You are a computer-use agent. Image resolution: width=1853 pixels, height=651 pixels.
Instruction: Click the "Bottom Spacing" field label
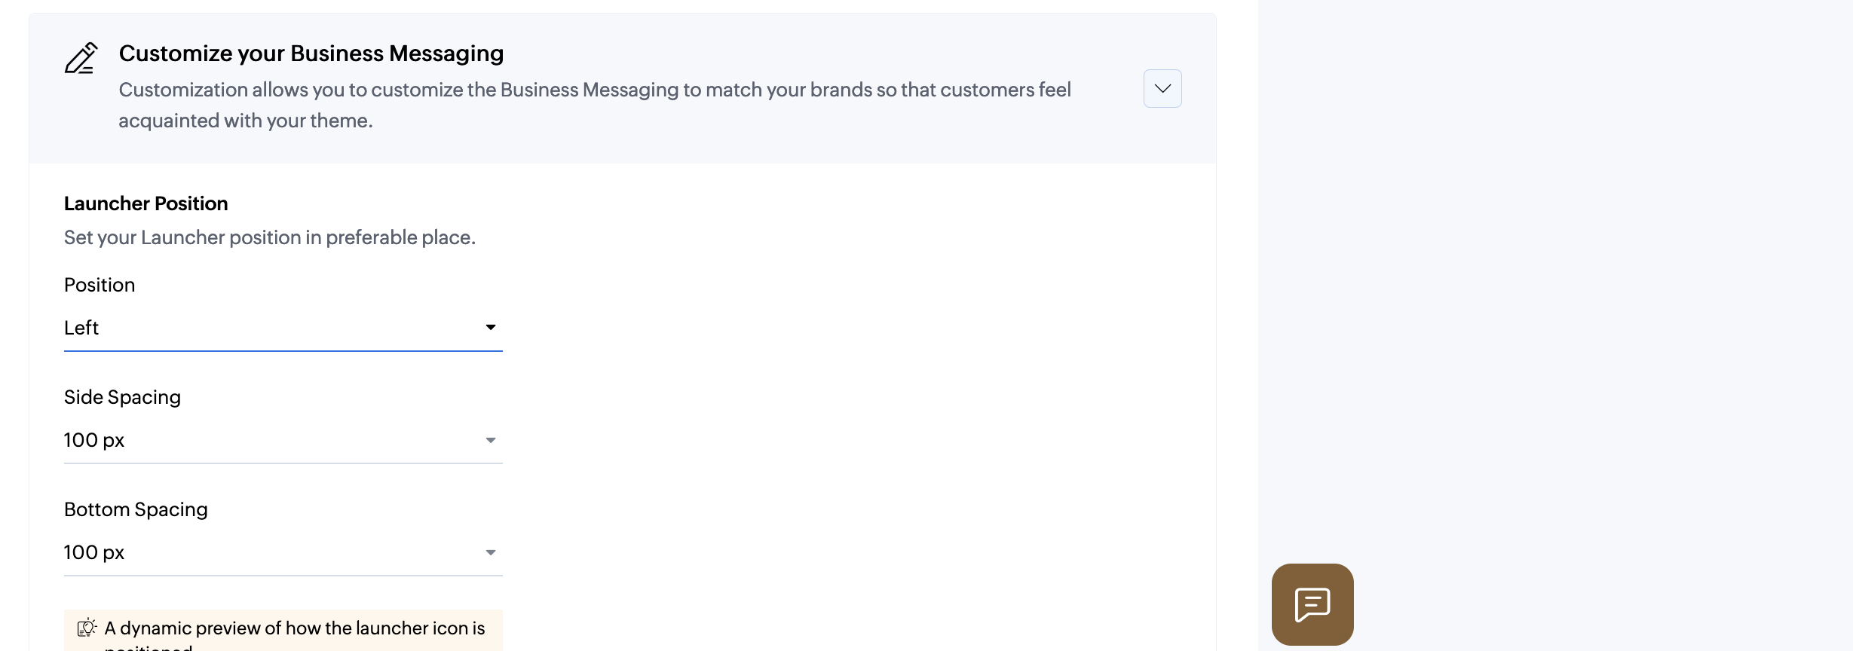pyautogui.click(x=136, y=509)
